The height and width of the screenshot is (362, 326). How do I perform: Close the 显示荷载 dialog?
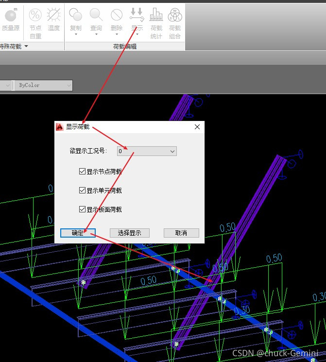[x=197, y=127]
